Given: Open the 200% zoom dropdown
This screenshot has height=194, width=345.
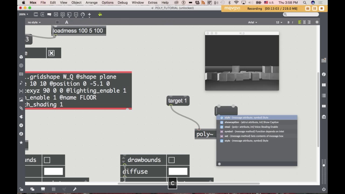Looking at the screenshot, I should (23, 14).
